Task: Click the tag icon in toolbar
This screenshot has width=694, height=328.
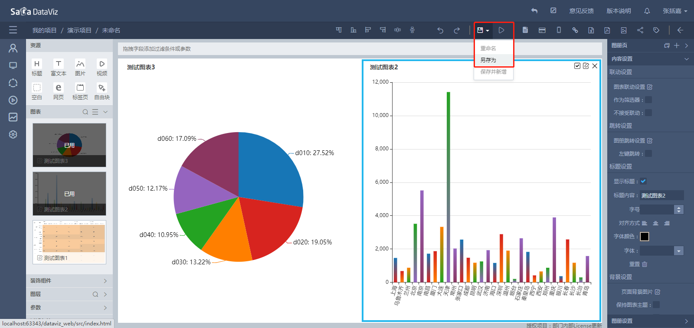Action: pyautogui.click(x=656, y=30)
